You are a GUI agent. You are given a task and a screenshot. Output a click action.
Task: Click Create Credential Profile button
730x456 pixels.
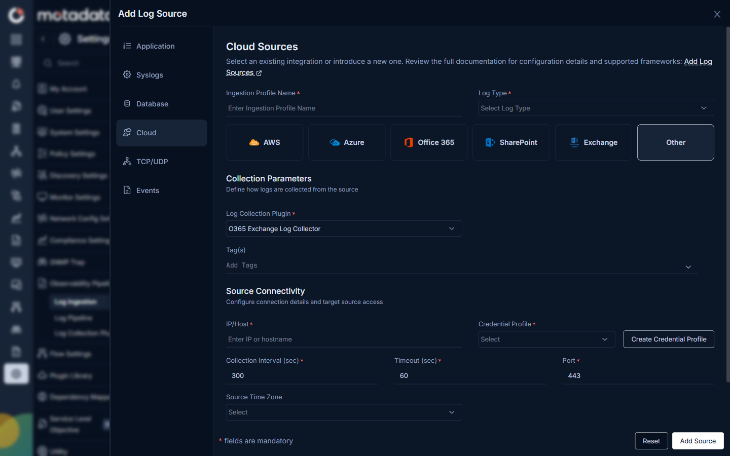[669, 339]
